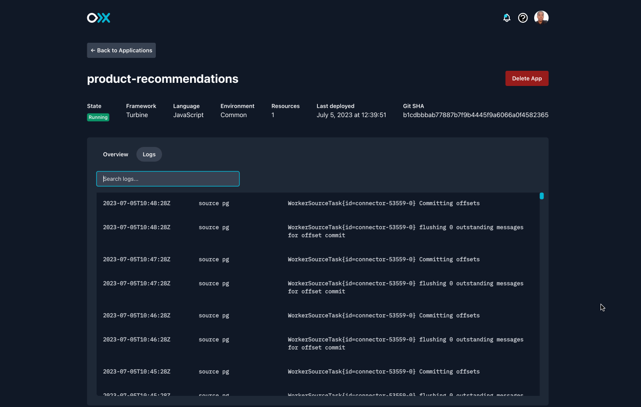Click the Back to Applications button
This screenshot has width=641, height=407.
click(x=121, y=50)
